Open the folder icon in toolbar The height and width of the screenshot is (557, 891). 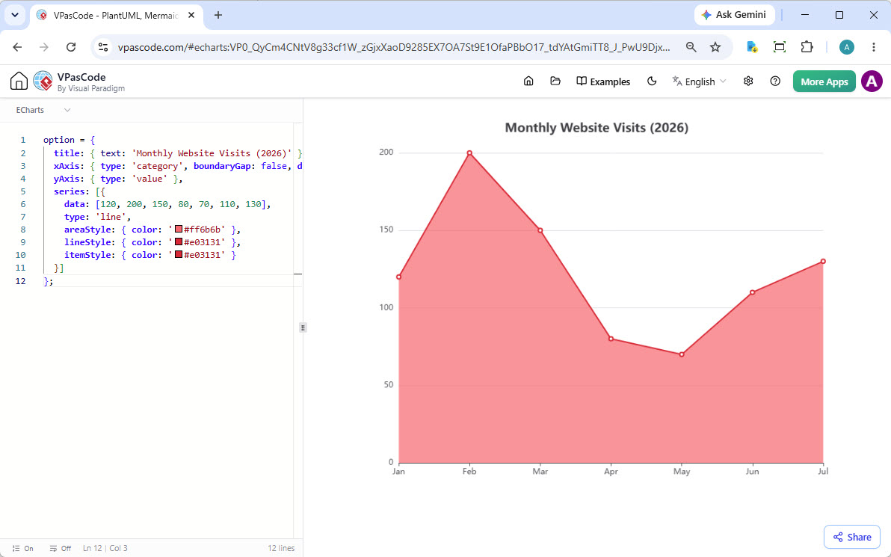point(555,81)
